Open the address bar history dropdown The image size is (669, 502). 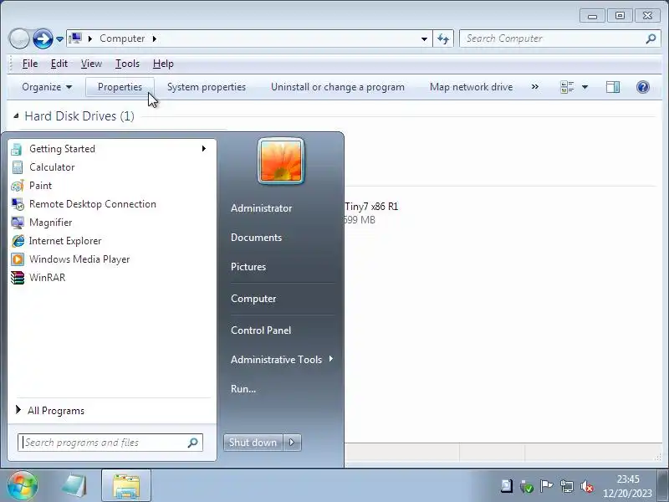click(x=424, y=38)
